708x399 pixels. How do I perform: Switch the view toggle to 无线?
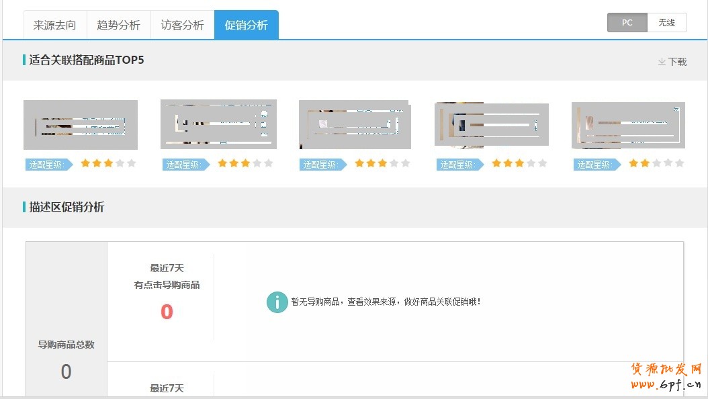click(x=667, y=22)
